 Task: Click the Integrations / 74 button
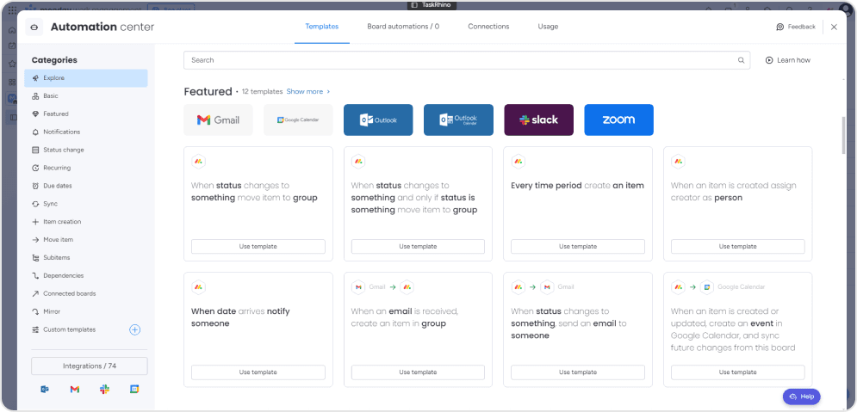90,366
